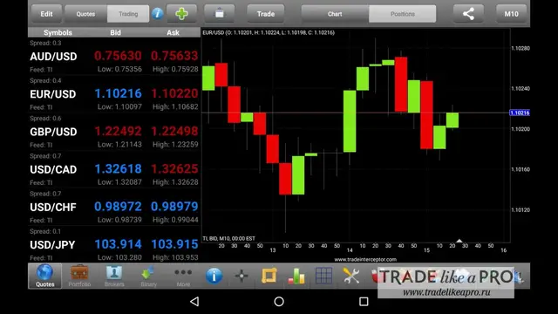This screenshot has height=314, width=558.
Task: Tap EUR/USD ask price 1.10220
Action: coord(174,93)
